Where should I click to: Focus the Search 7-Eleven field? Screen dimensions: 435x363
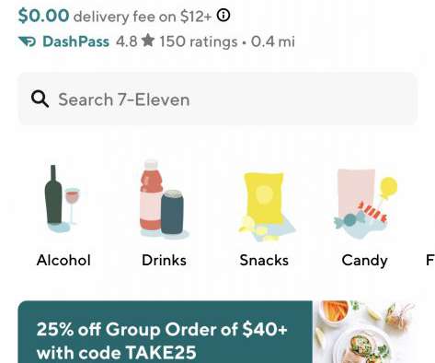[217, 99]
